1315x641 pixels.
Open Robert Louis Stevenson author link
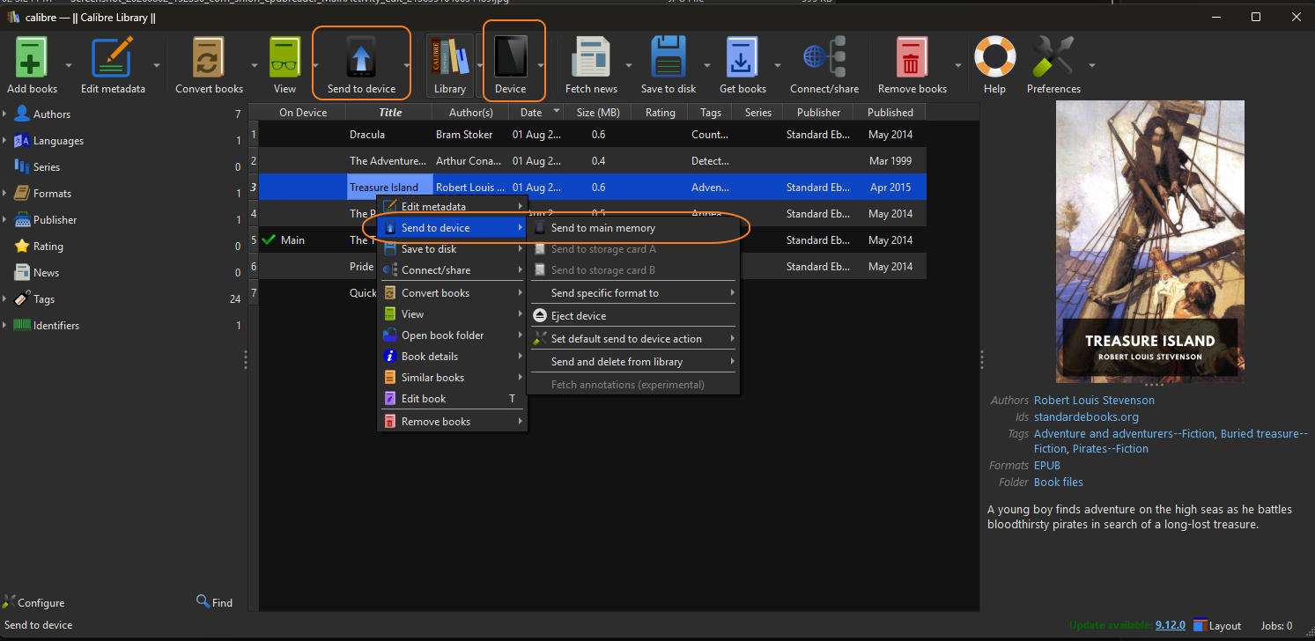click(1094, 400)
